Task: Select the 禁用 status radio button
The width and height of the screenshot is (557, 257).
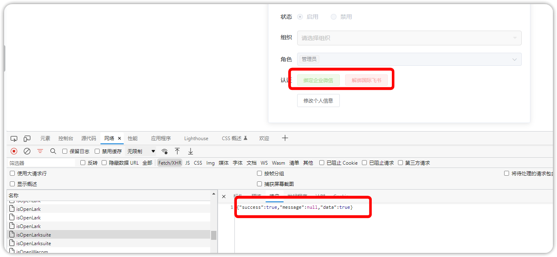Action: click(x=334, y=17)
